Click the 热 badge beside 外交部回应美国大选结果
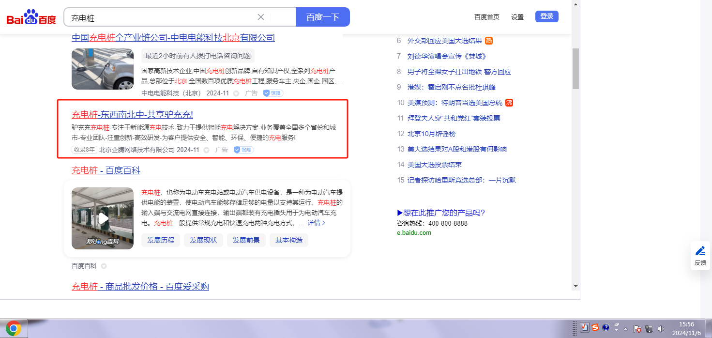The width and height of the screenshot is (712, 338). [x=489, y=41]
